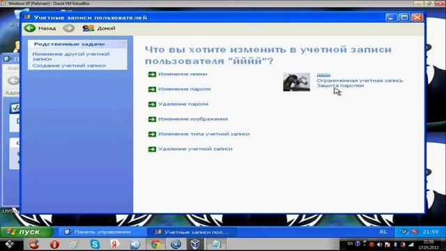Click the green Back arrow icon

pyautogui.click(x=29, y=28)
